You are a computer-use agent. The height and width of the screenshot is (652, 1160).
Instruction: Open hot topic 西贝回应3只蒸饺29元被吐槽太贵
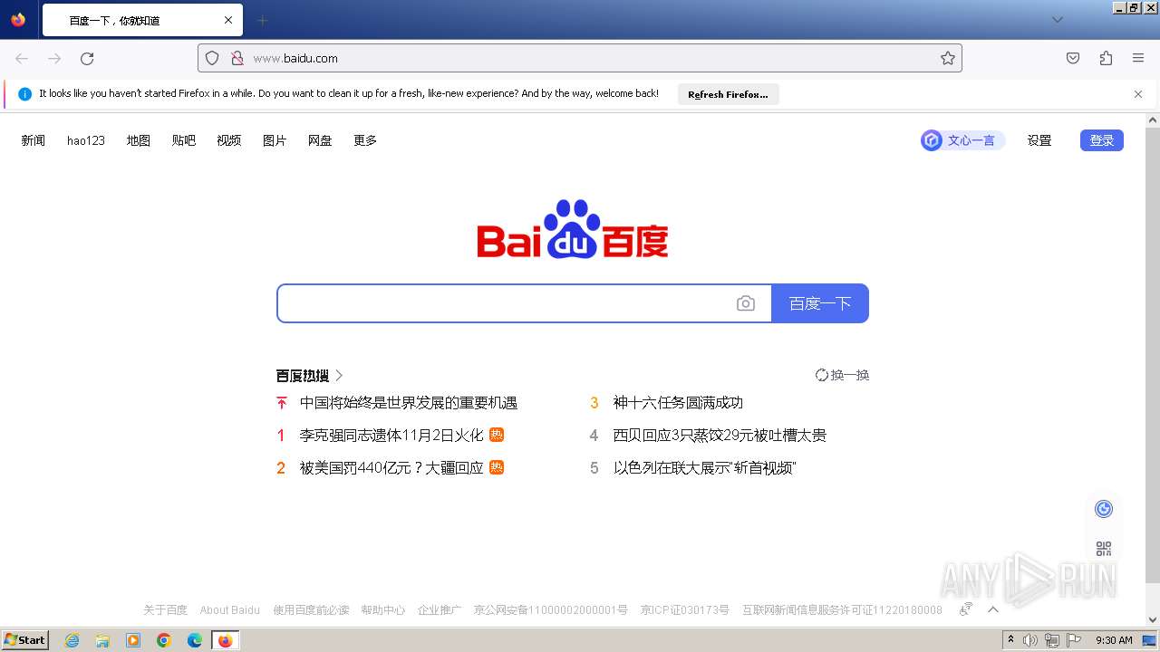pos(720,436)
